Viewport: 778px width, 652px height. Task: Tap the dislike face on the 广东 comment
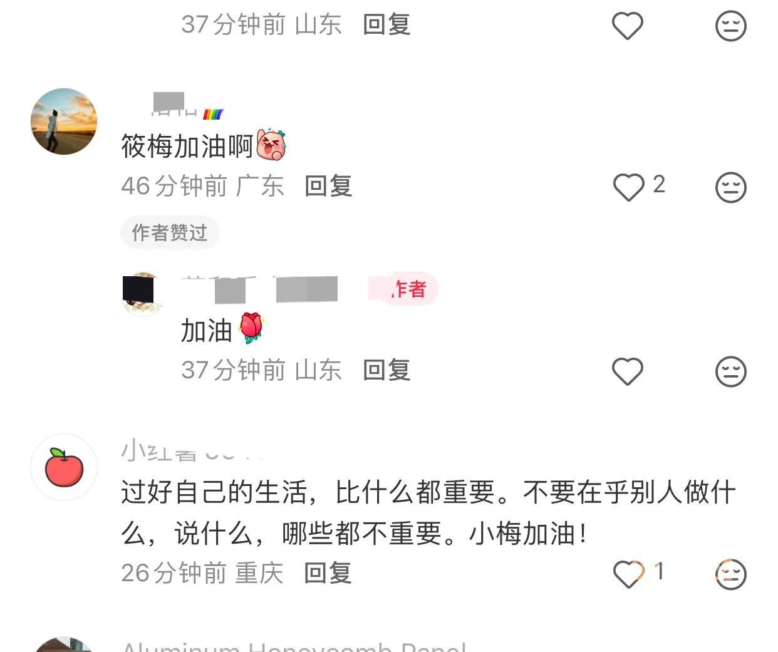coord(731,187)
